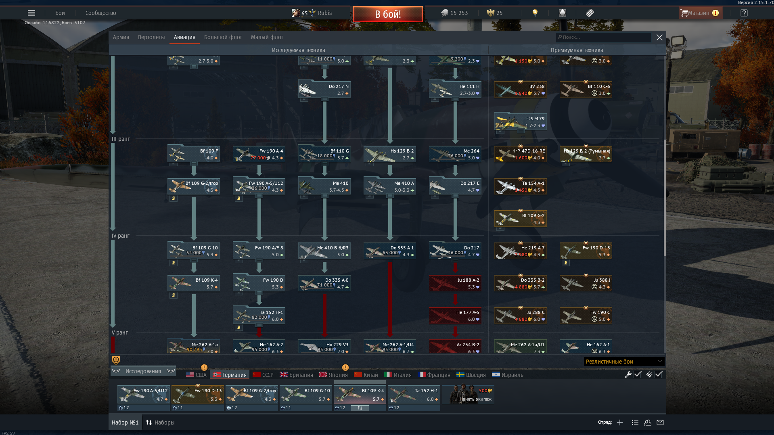The width and height of the screenshot is (774, 435).
Task: Select premium Ta 154 A-1 aircraft
Action: 521,186
